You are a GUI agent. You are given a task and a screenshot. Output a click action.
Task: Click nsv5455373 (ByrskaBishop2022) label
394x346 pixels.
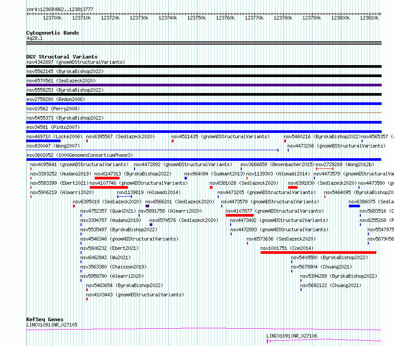point(65,118)
